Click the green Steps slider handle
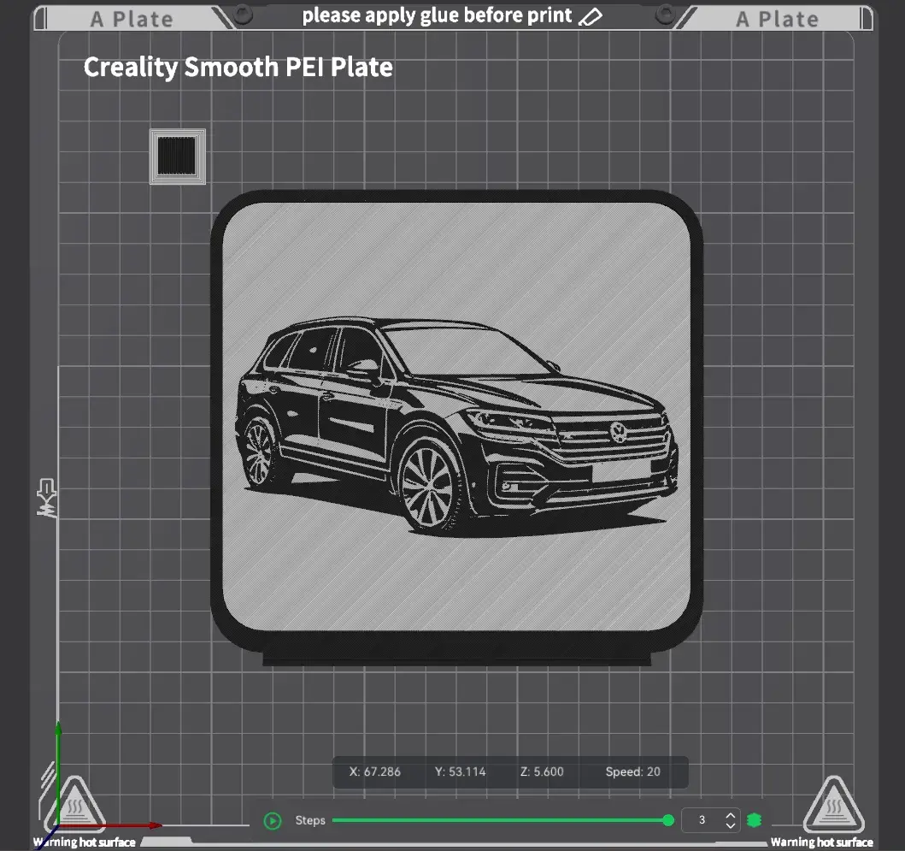 (668, 820)
